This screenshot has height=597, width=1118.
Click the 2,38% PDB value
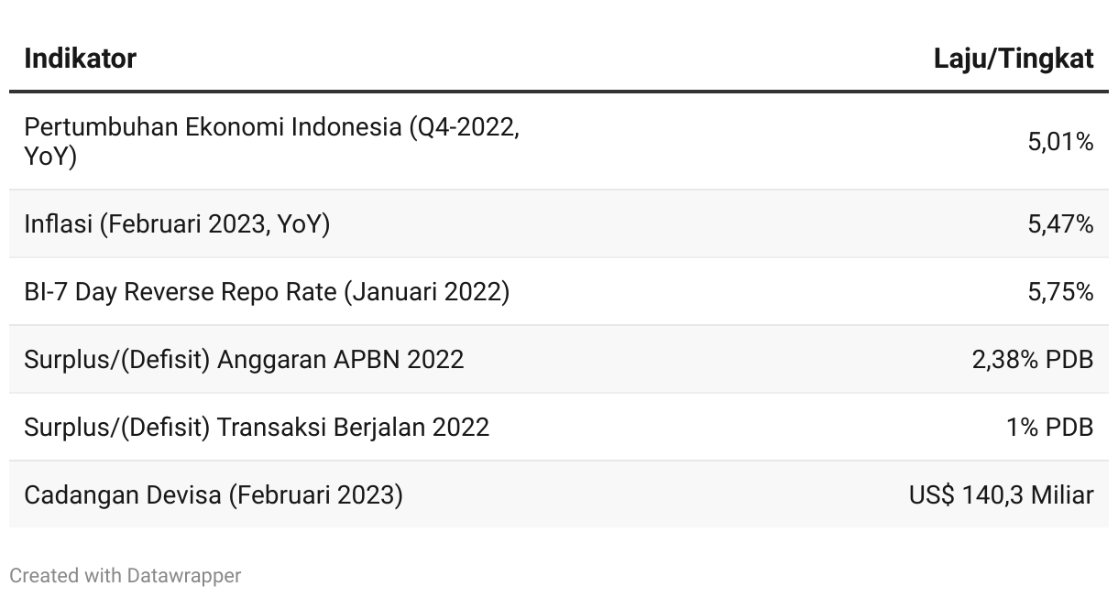1033,359
